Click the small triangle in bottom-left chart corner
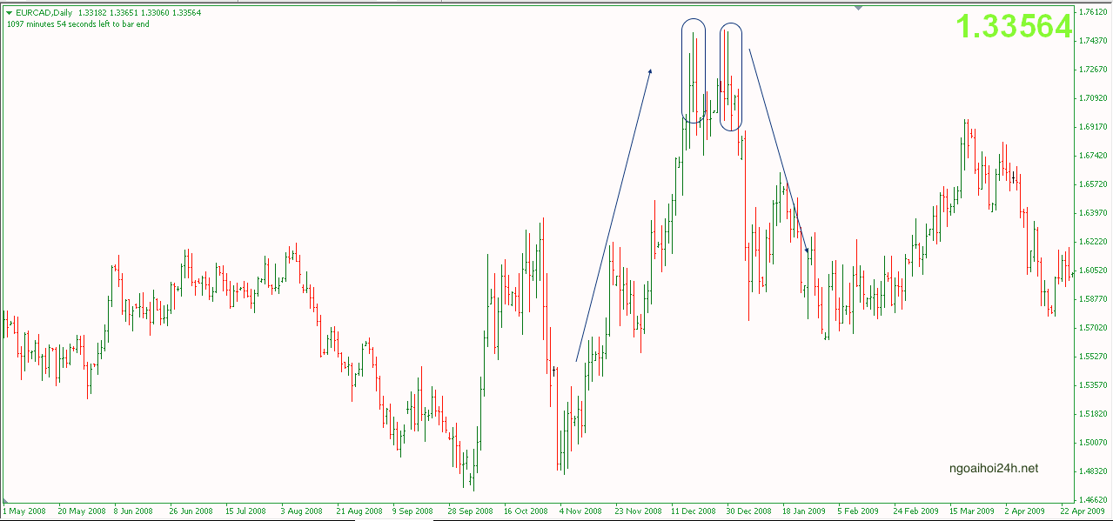Screen dimensions: 1113x521 tap(5, 501)
